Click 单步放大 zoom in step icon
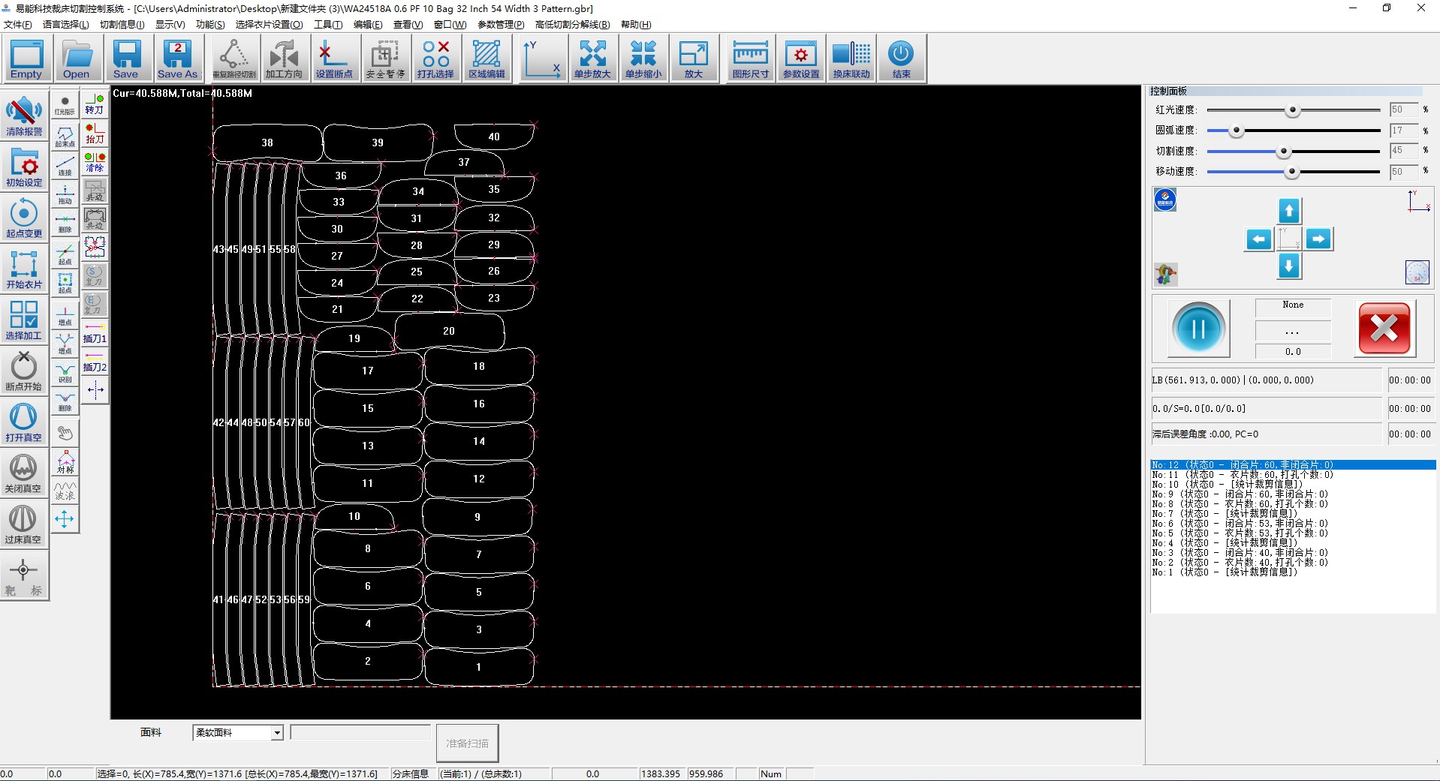This screenshot has width=1440, height=781. (x=592, y=59)
